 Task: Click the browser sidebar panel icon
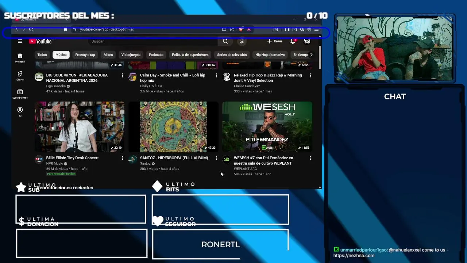coord(287,29)
